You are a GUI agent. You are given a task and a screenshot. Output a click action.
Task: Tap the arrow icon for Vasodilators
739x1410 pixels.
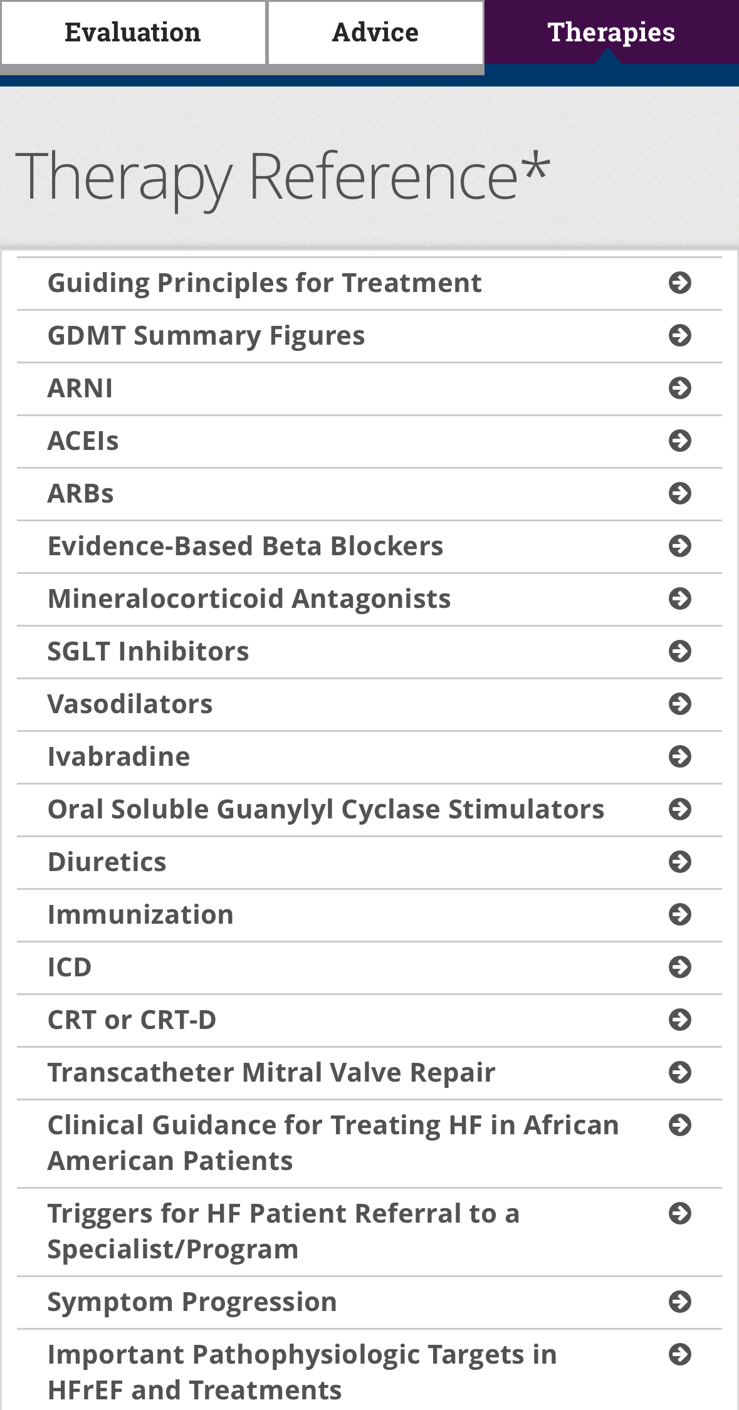[679, 704]
